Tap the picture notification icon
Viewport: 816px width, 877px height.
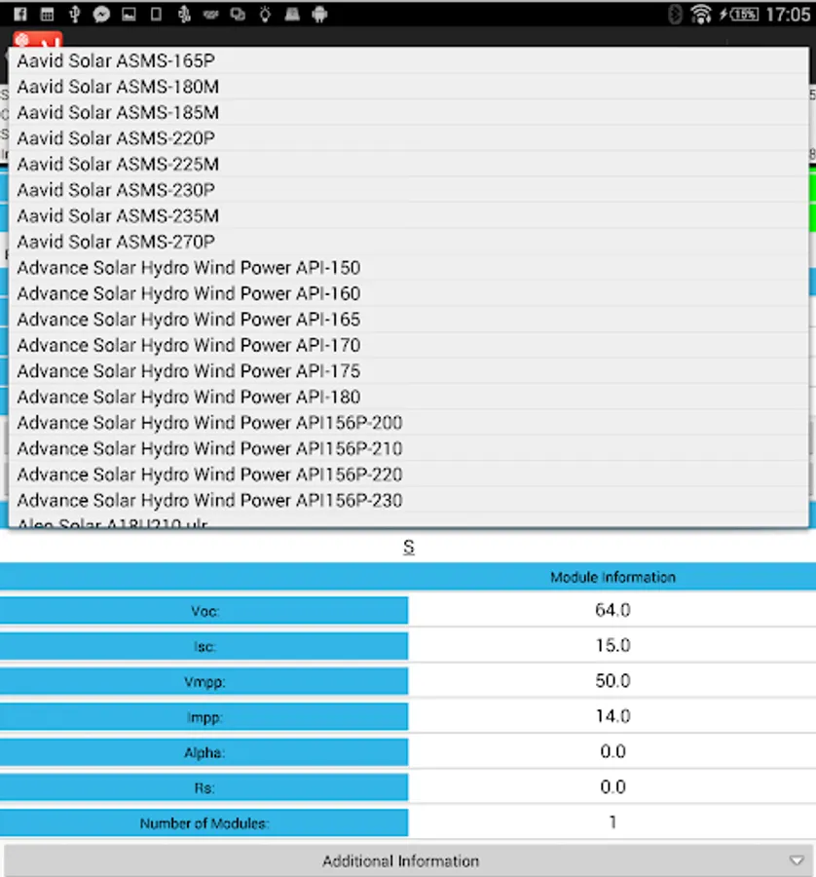[x=130, y=14]
